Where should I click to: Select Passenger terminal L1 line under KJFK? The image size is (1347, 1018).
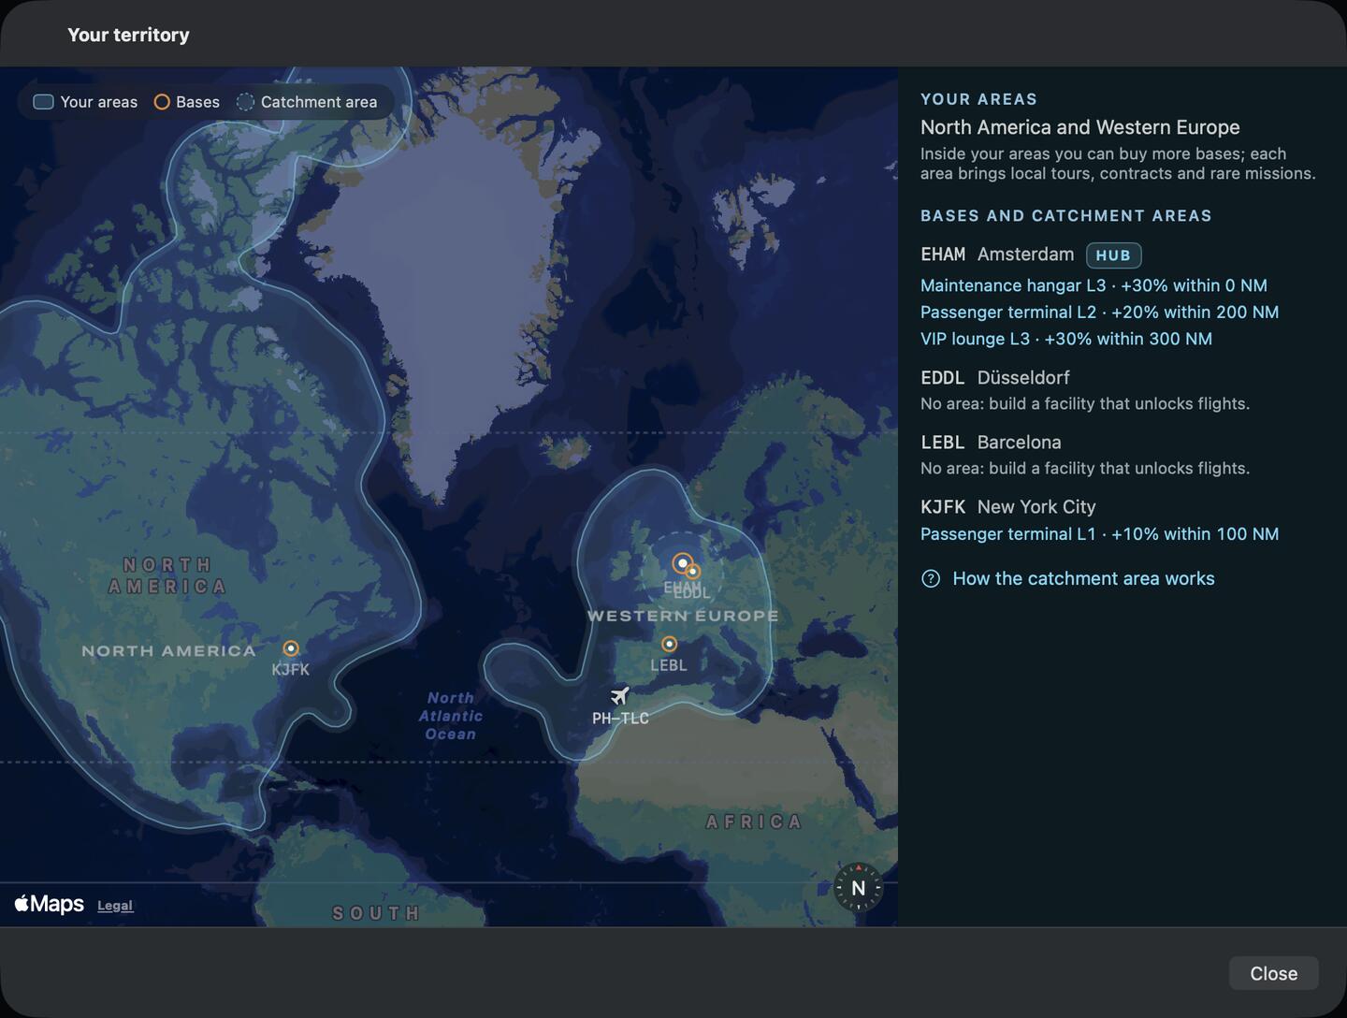[1099, 534]
